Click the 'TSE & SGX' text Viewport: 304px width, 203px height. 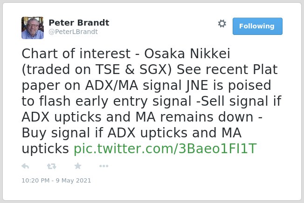(x=133, y=69)
